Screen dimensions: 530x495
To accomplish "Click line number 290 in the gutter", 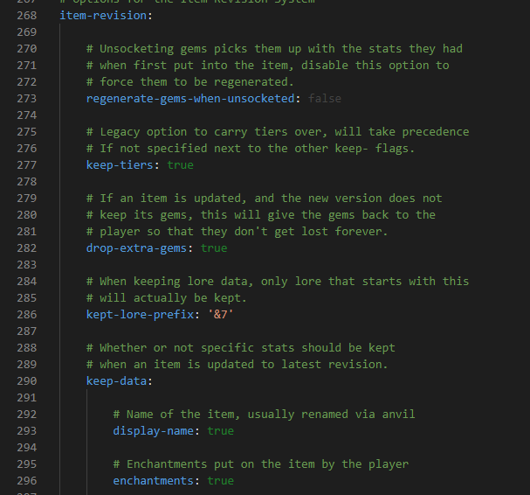I will pos(28,381).
